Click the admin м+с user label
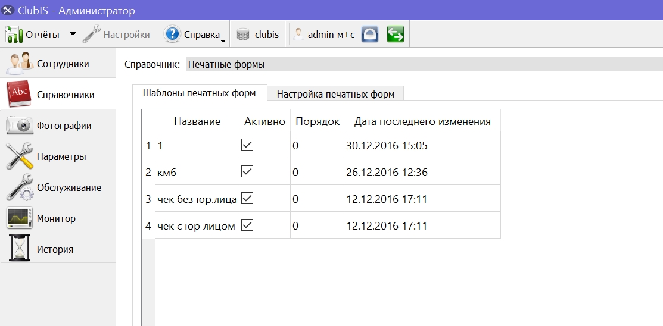This screenshot has height=326, width=663. [331, 35]
